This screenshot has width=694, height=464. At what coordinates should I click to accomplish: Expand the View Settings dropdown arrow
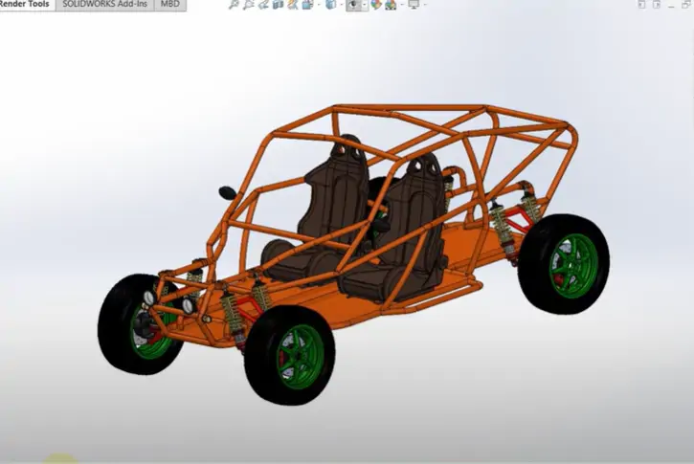coord(425,5)
